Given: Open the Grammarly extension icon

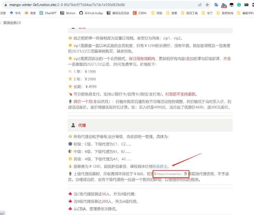Looking at the screenshot, I should [239, 5].
